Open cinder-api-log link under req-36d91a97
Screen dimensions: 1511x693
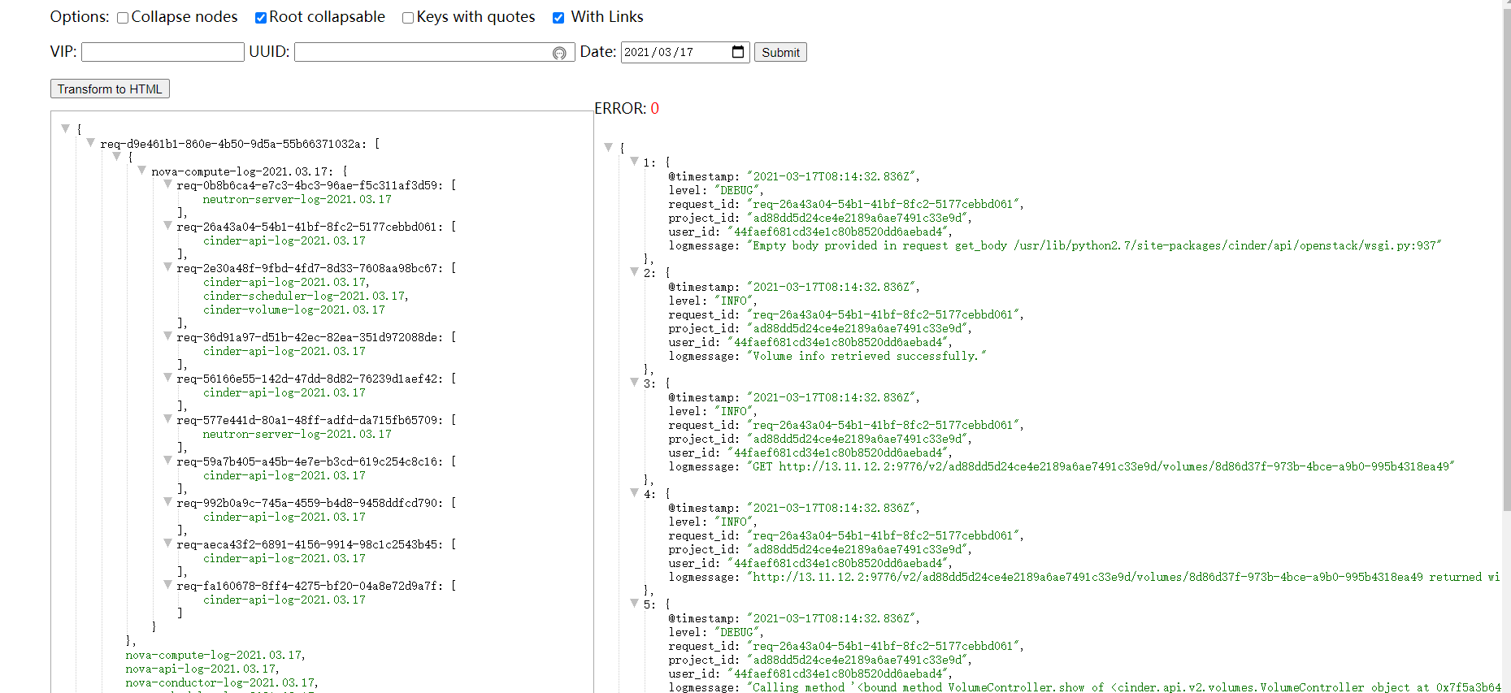pyautogui.click(x=284, y=351)
